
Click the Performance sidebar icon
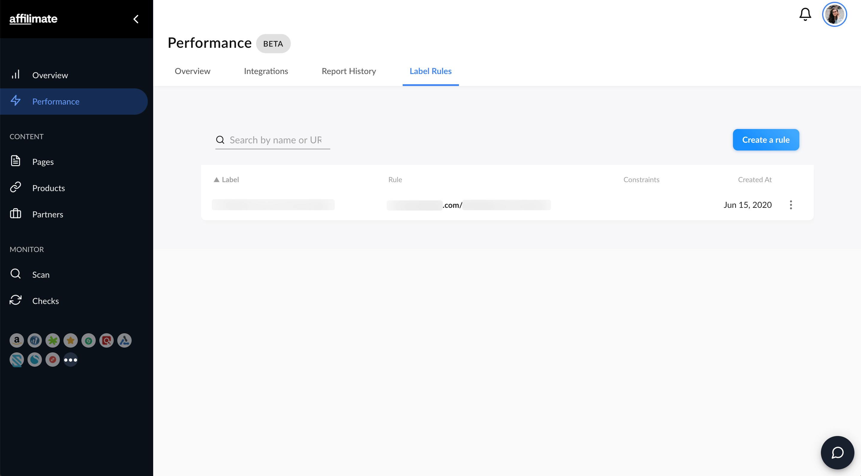pyautogui.click(x=16, y=101)
